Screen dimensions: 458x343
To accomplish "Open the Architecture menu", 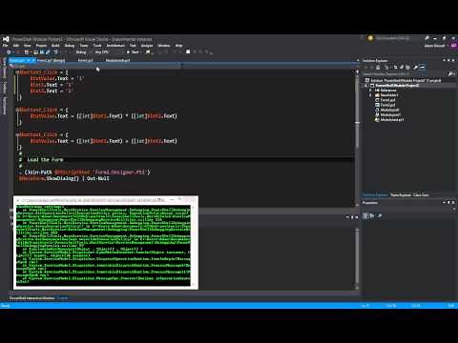I will pos(115,46).
